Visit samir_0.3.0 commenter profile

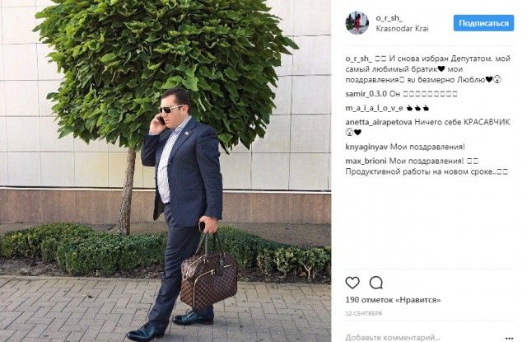tap(366, 94)
